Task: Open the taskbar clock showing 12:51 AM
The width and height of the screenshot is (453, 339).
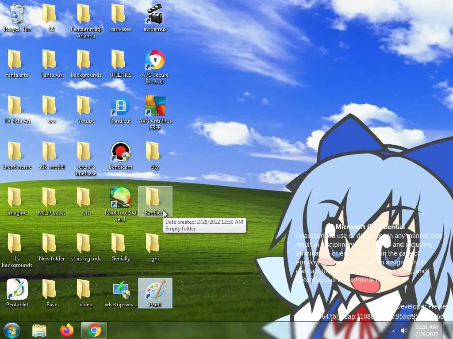Action: click(x=426, y=330)
